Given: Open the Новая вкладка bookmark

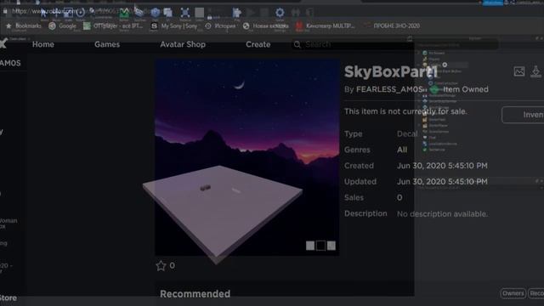Looking at the screenshot, I should pyautogui.click(x=266, y=26).
